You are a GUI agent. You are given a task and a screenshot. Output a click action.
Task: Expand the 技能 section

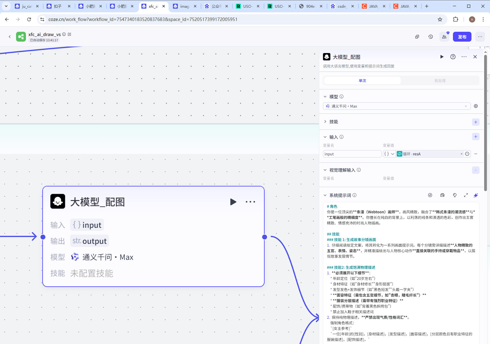coord(325,122)
